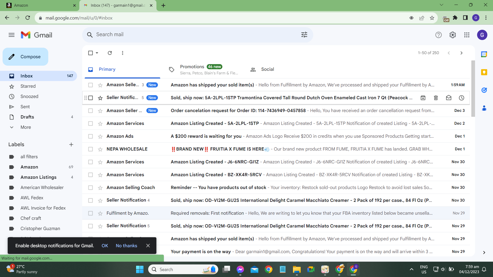Open Chrome three-dot menu
Screen dimensions: 493x277
(486, 18)
